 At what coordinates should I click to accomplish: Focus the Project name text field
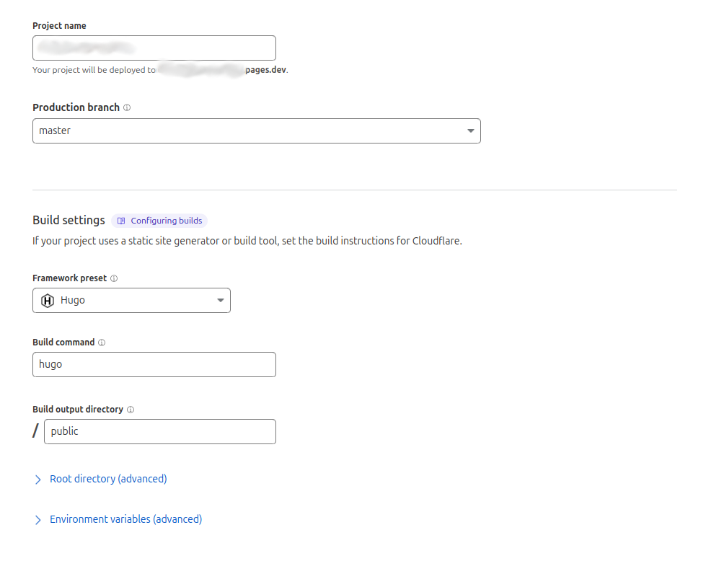point(154,48)
